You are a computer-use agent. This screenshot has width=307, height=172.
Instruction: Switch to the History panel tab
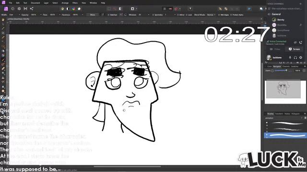[x=287, y=114]
